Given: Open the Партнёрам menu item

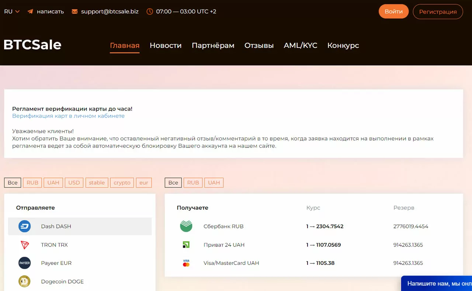Looking at the screenshot, I should (213, 45).
